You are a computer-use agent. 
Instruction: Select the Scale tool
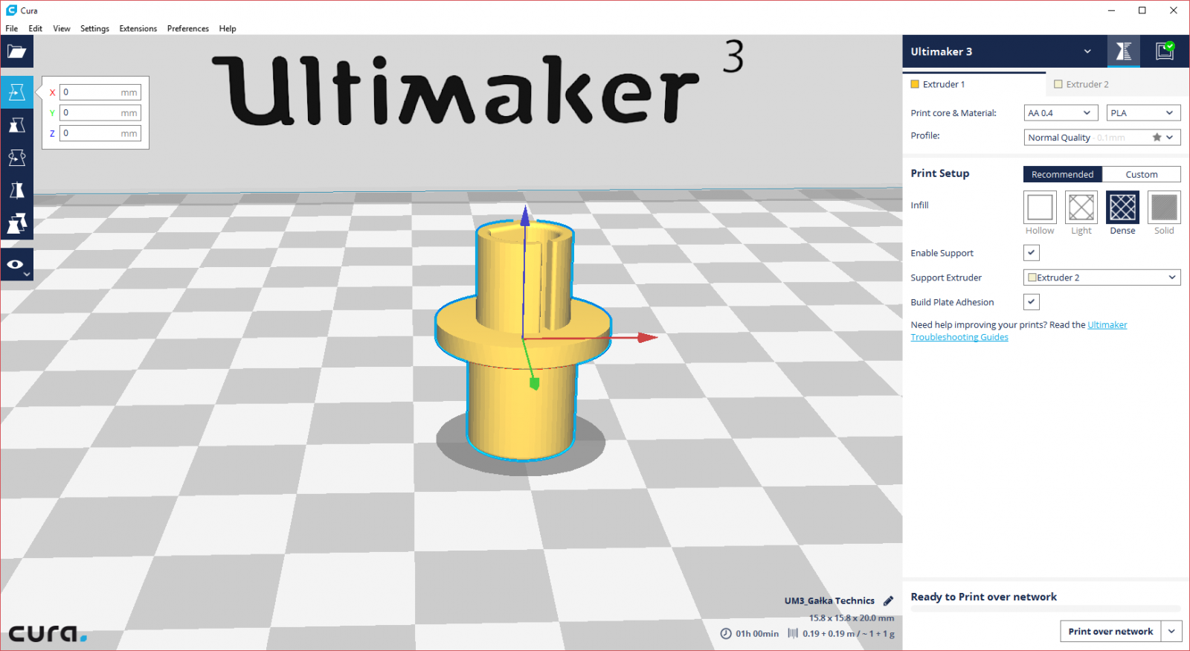pyautogui.click(x=16, y=125)
